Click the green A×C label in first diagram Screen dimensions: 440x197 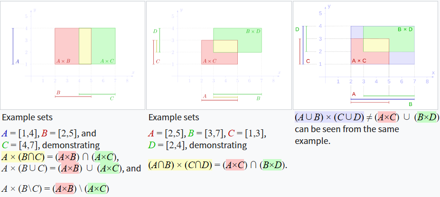coord(107,61)
